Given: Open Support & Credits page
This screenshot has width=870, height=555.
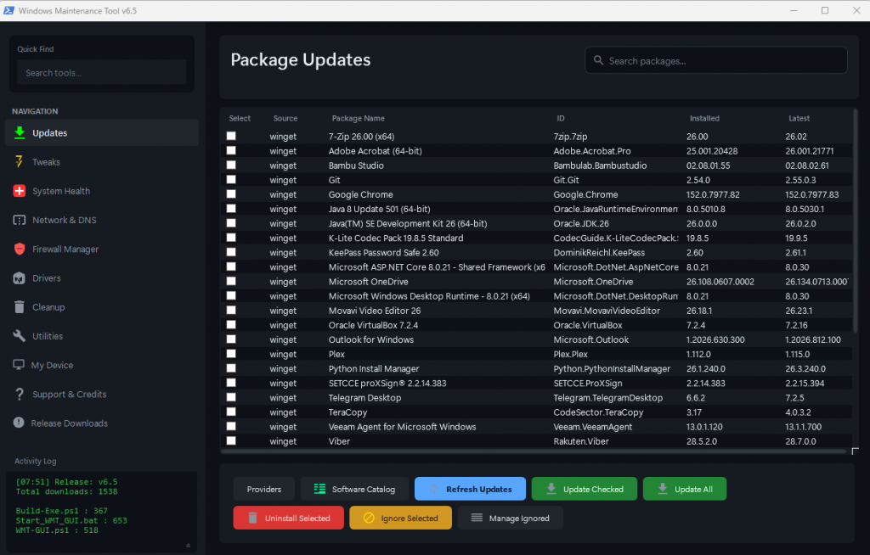Looking at the screenshot, I should coord(102,394).
